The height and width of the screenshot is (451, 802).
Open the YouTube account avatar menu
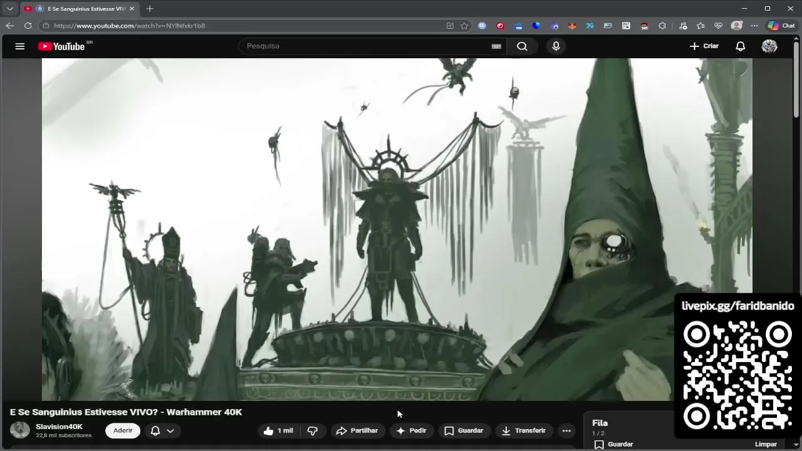[x=769, y=46]
